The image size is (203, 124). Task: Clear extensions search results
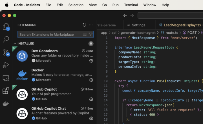[x=85, y=34]
